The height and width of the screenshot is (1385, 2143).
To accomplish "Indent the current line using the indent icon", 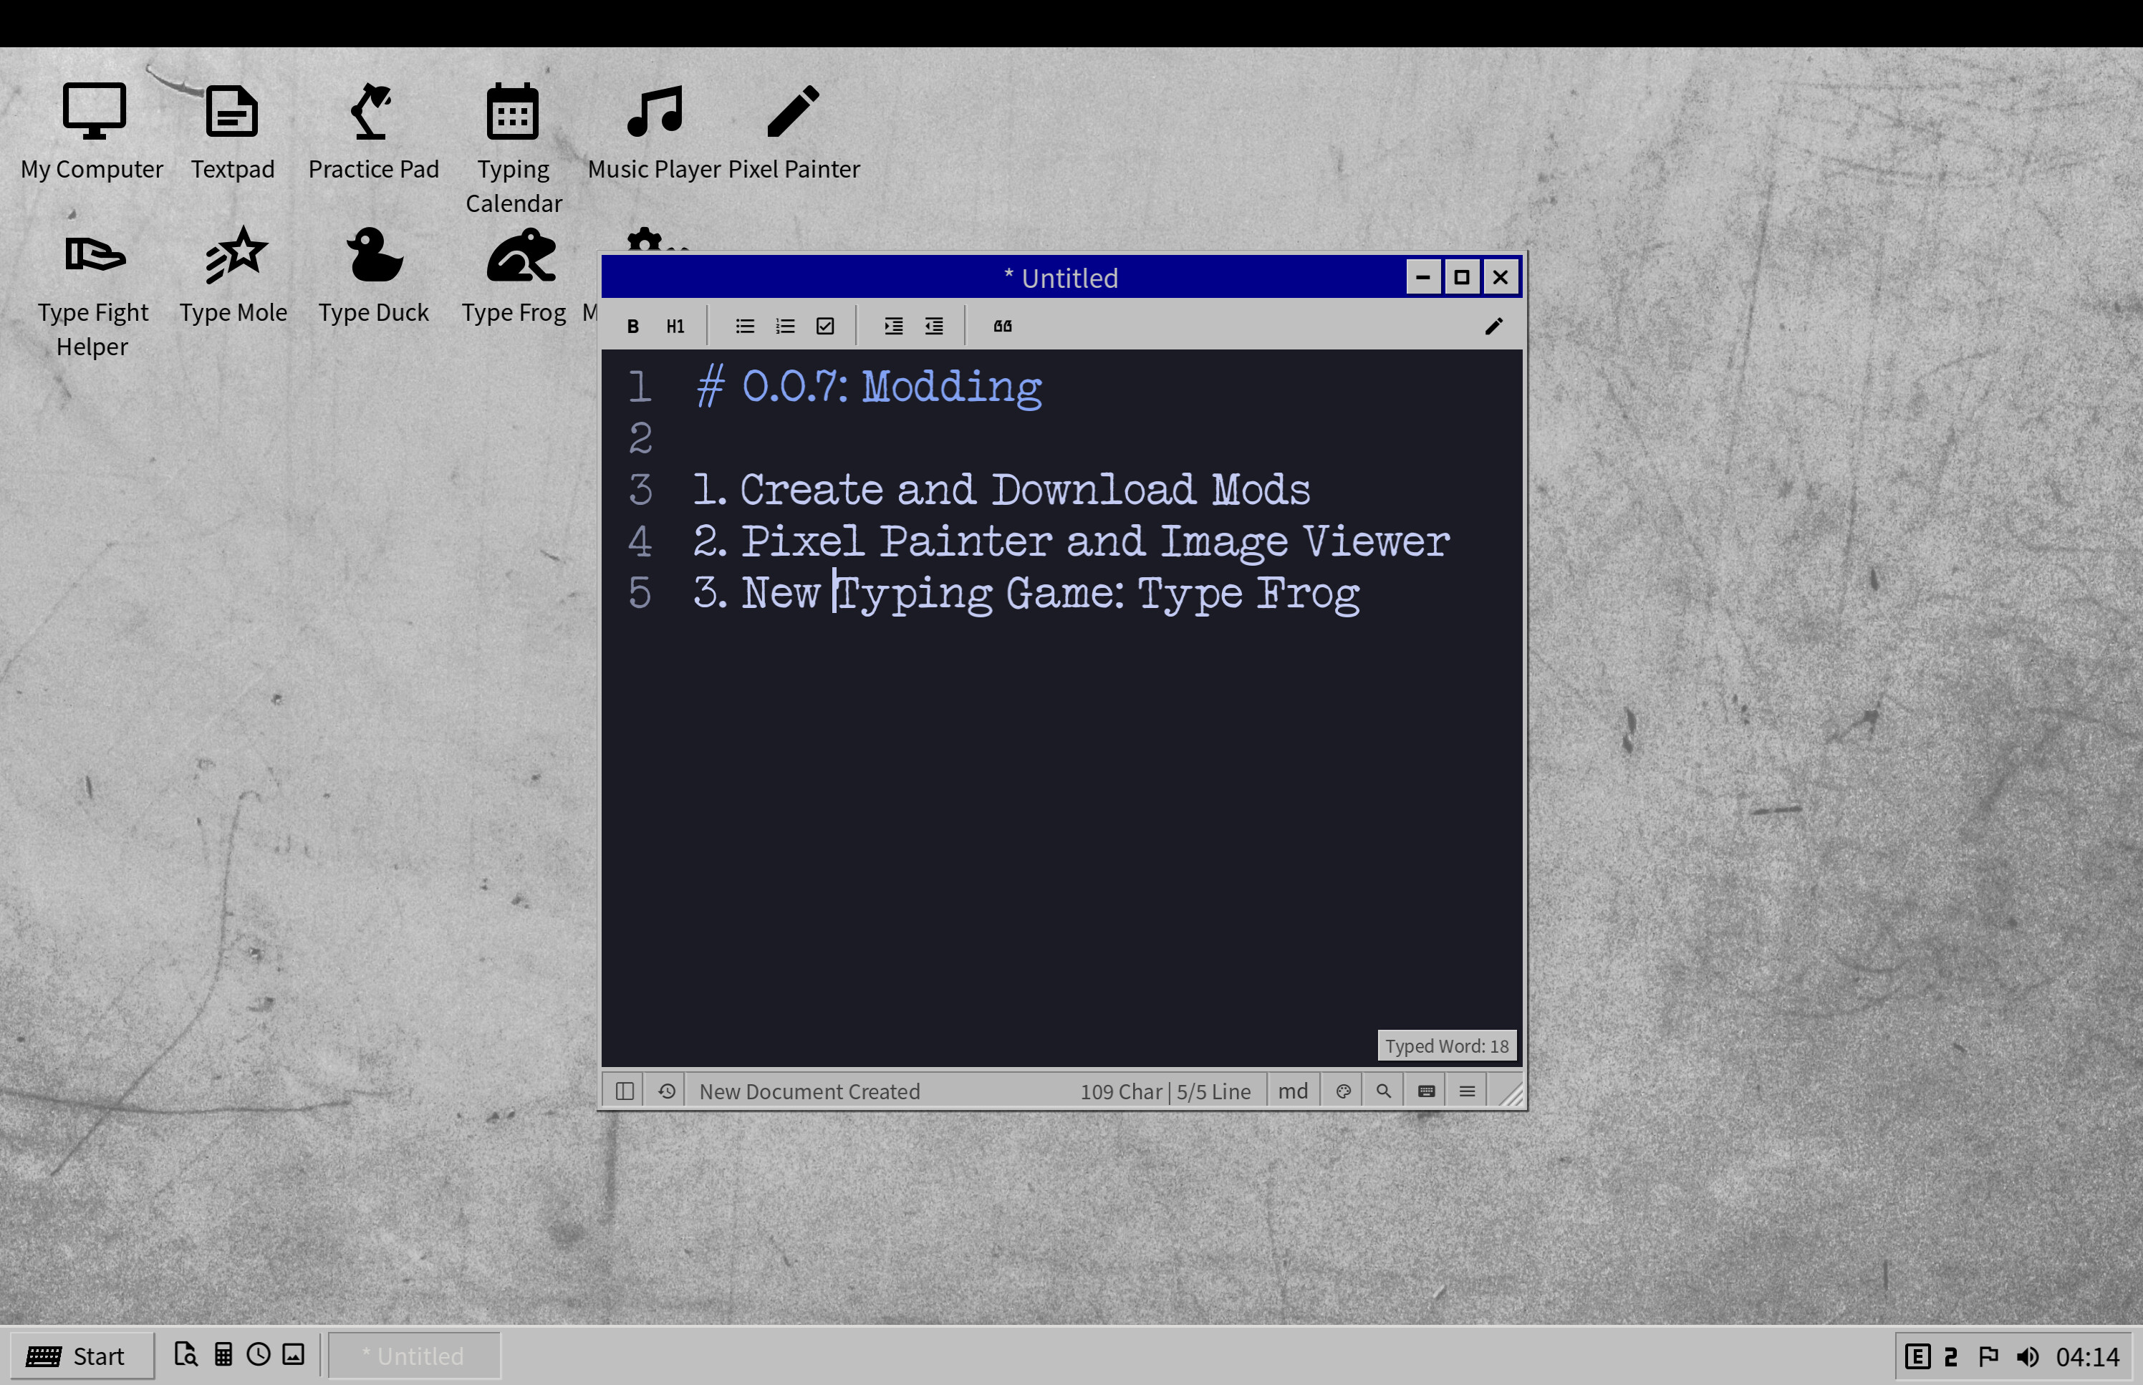I will tap(894, 326).
